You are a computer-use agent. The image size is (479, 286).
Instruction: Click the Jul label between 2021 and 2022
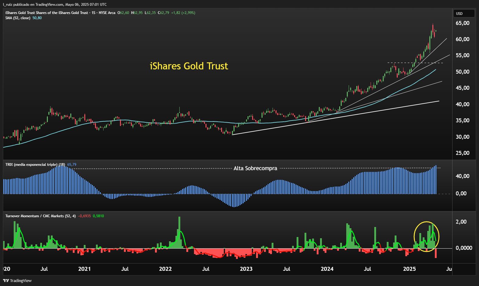click(x=125, y=269)
